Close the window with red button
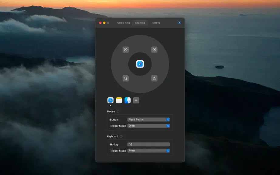This screenshot has height=175, width=280. point(100,23)
